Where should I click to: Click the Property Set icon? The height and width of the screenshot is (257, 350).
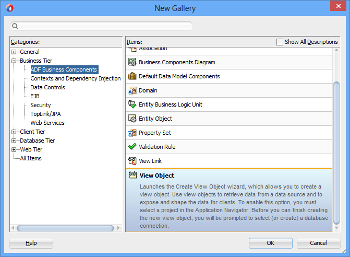[132, 133]
